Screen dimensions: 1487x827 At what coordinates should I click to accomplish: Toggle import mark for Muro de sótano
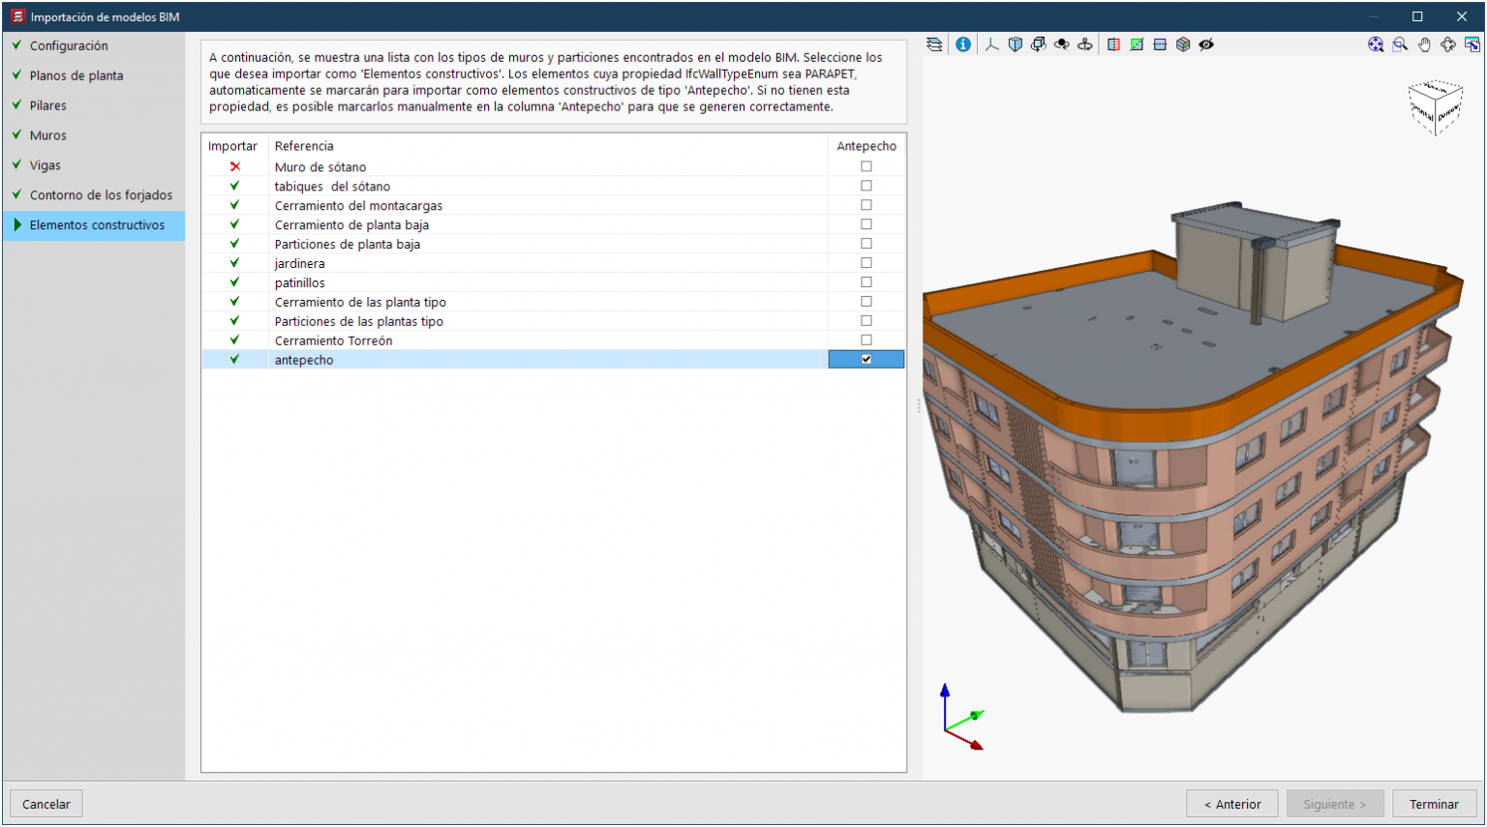pyautogui.click(x=234, y=167)
